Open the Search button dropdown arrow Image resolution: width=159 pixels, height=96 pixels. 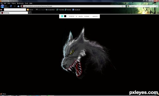pos(34,10)
